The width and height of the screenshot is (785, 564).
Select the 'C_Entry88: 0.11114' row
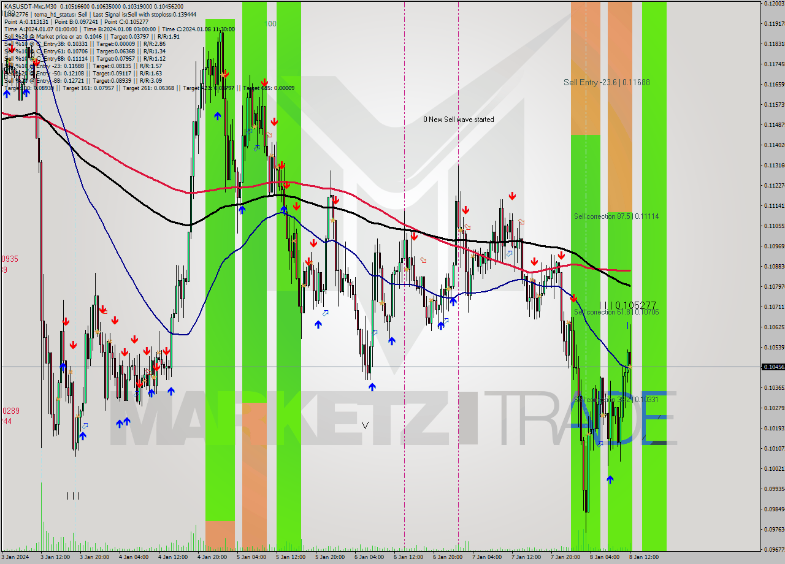tap(85, 58)
